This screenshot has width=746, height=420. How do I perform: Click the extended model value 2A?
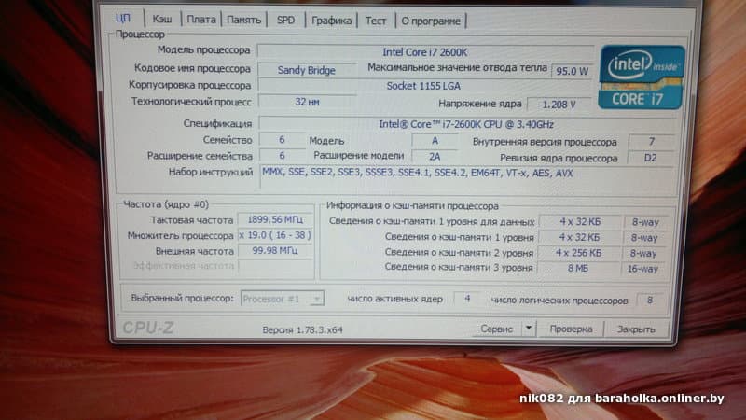click(x=435, y=157)
